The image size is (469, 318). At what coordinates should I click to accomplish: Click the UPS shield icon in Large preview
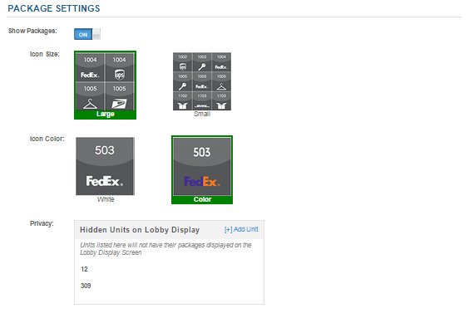click(x=120, y=75)
